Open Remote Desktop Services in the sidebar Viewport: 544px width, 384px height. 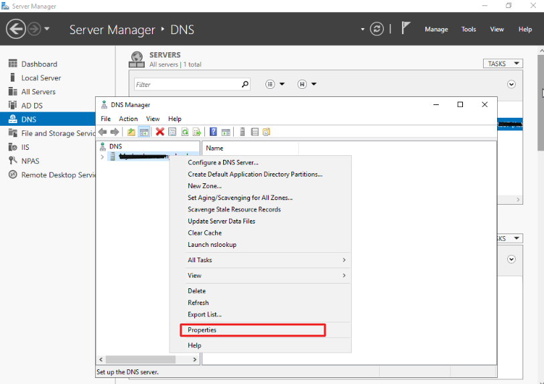coord(52,175)
